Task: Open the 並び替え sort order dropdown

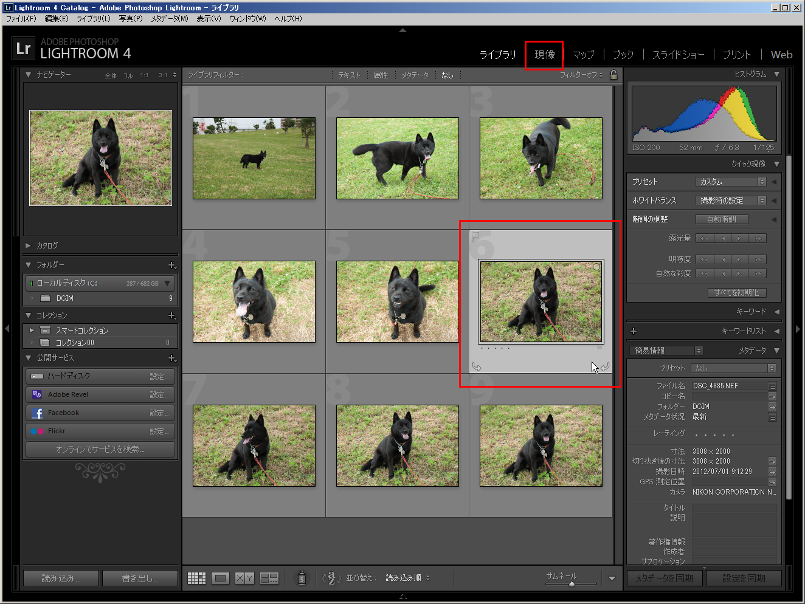Action: tap(407, 578)
